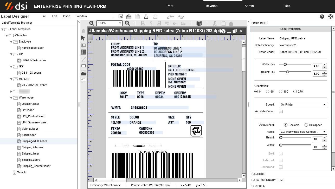The width and height of the screenshot is (335, 189).
Task: Collapse the Label Templates root folder
Action: (x=2, y=29)
